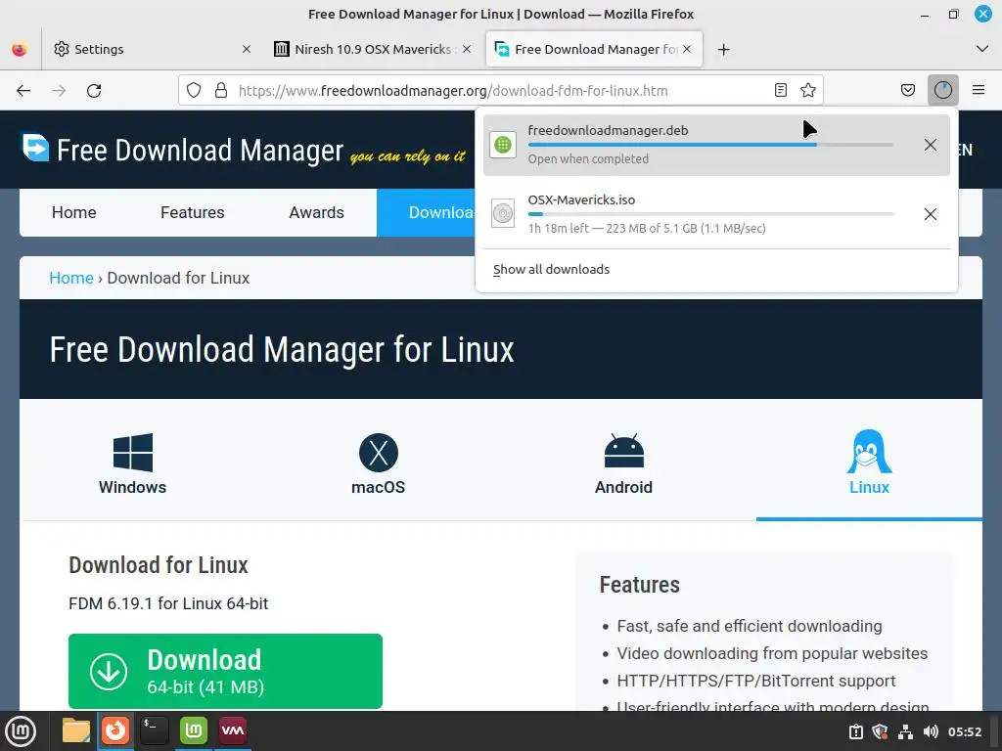This screenshot has height=751, width=1002.
Task: Click freedownloadmanager.deb file name
Action: tap(608, 130)
